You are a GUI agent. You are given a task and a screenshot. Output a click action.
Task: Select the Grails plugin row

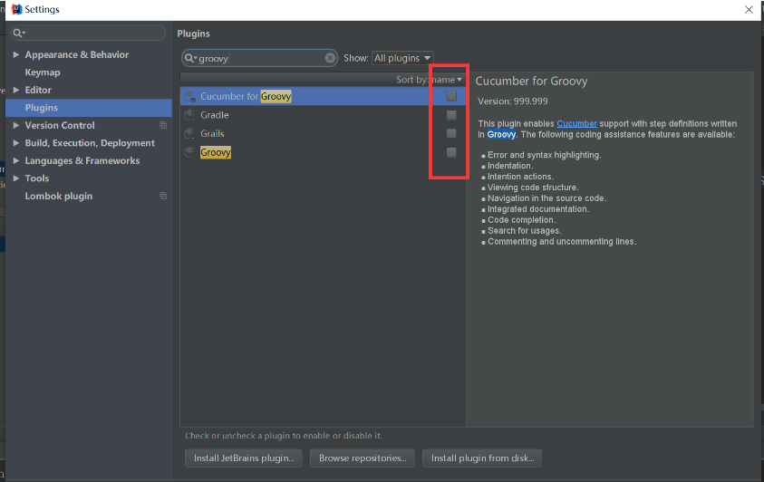coord(323,133)
